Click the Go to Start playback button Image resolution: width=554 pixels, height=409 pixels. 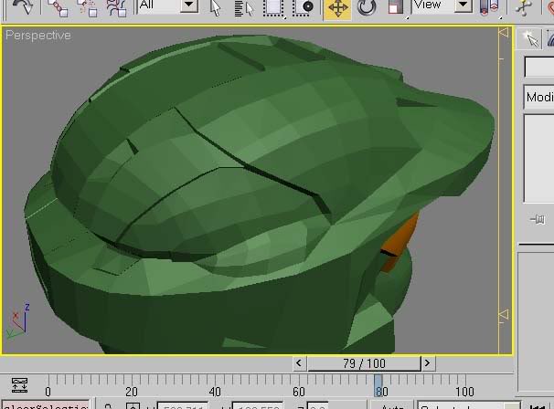tap(538, 406)
